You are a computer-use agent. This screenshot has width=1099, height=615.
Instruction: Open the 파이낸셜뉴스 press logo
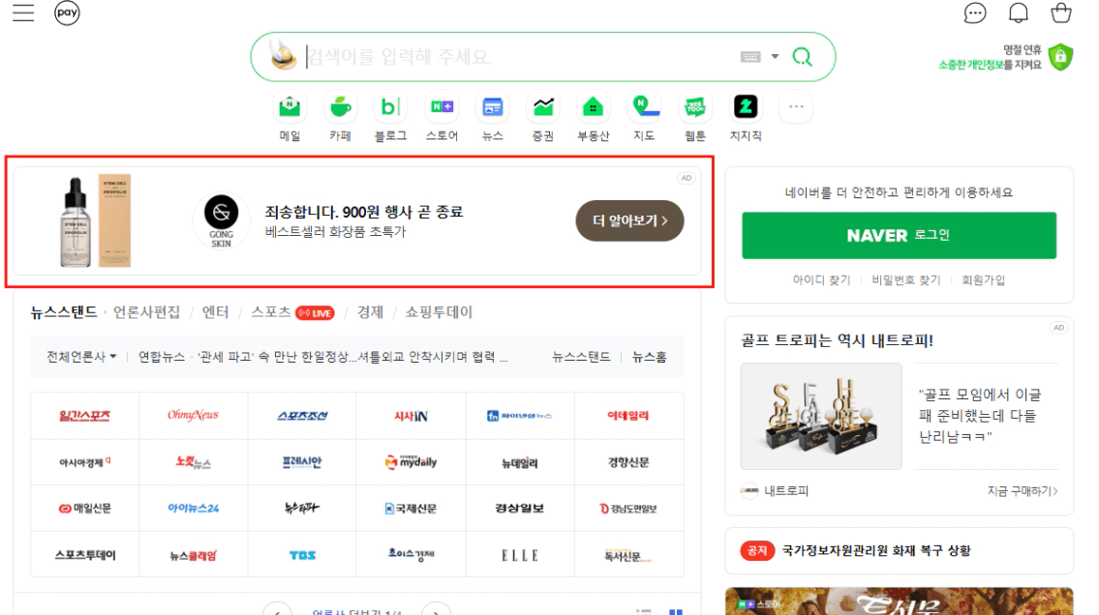click(x=519, y=417)
